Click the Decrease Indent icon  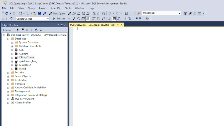(136, 19)
